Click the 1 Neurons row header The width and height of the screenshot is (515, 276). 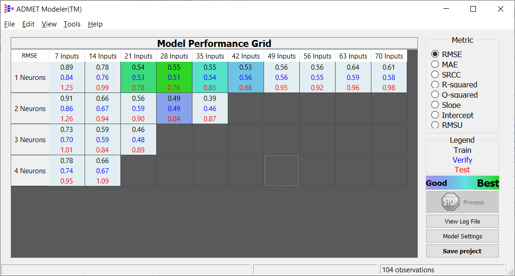(30, 78)
